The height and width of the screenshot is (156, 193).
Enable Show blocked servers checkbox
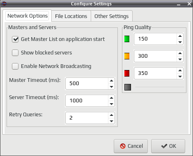15,53
